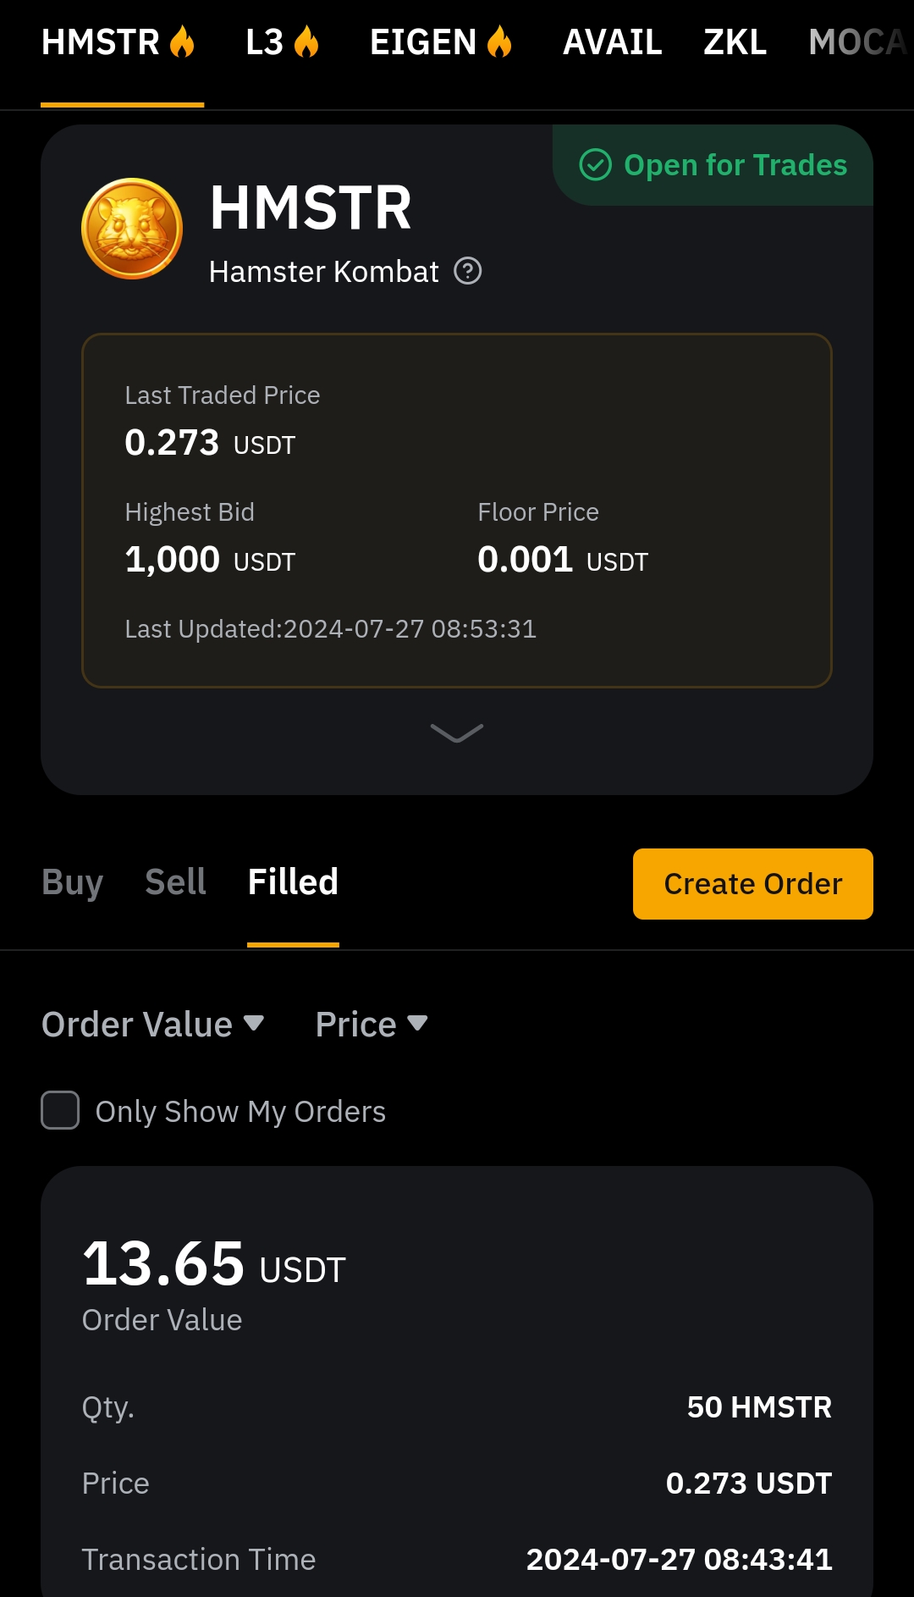Open the Order Value sort dropdown
Viewport: 914px width, 1597px height.
click(x=152, y=1025)
